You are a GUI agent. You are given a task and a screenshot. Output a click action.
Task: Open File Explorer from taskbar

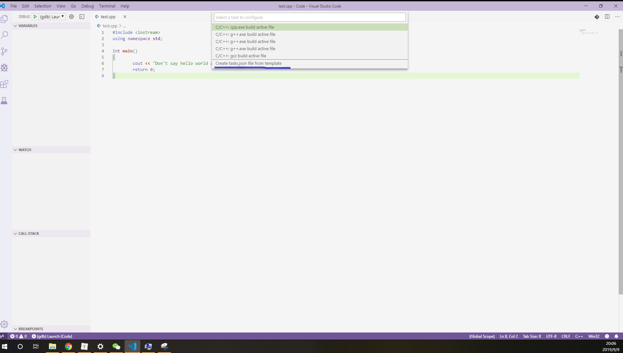point(52,346)
